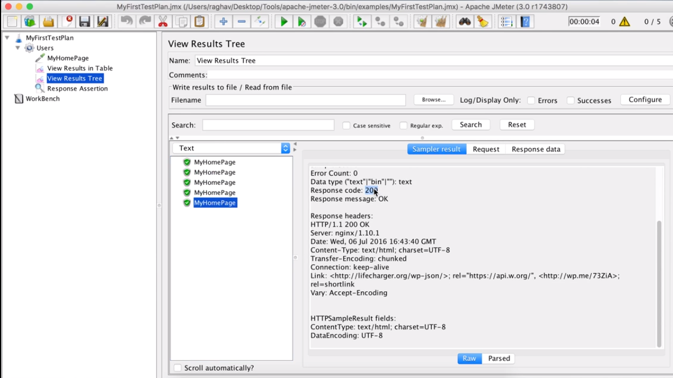Viewport: 673px width, 378px height.
Task: Click Remote stop all icon
Action: pos(380,22)
